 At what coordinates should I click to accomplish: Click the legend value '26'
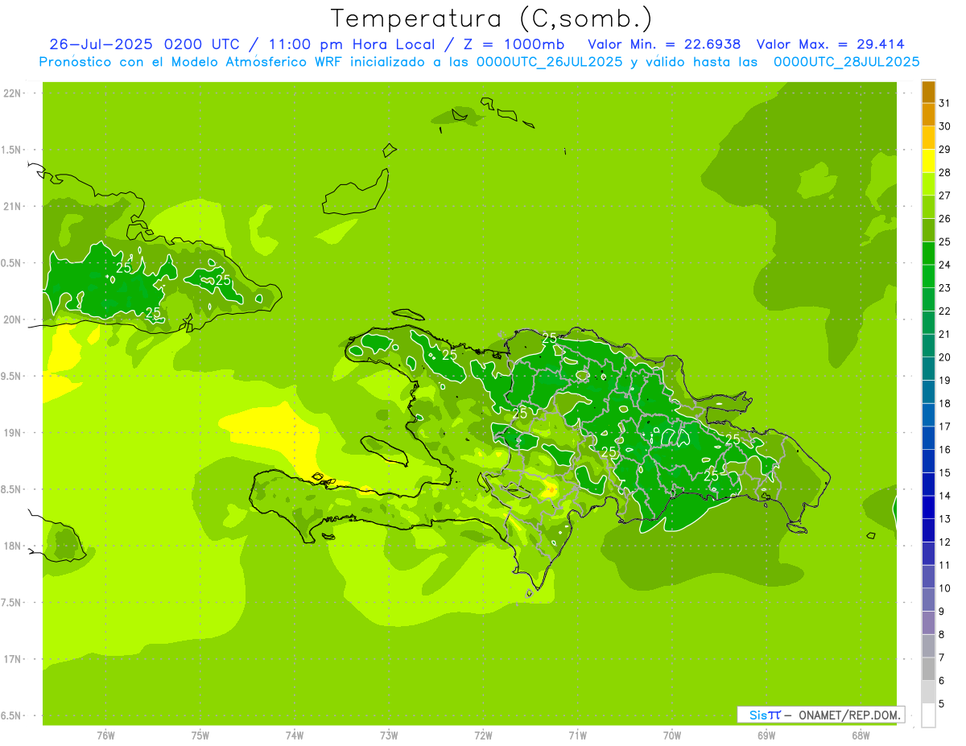tap(944, 219)
